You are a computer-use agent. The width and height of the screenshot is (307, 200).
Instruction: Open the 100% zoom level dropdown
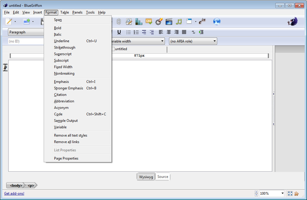click(x=282, y=194)
